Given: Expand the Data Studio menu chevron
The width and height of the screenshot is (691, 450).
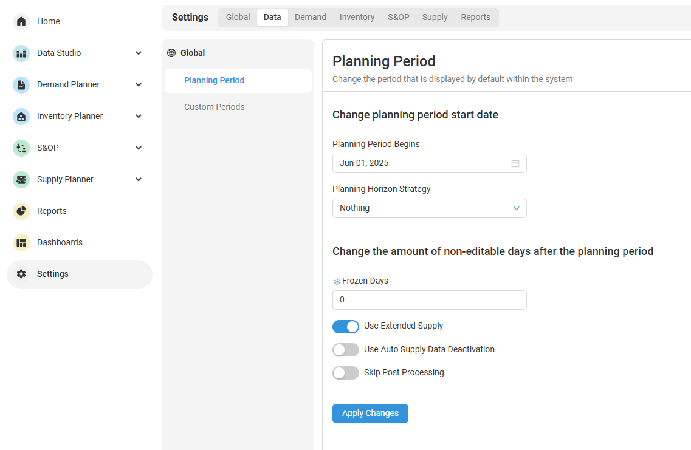Looking at the screenshot, I should 139,53.
